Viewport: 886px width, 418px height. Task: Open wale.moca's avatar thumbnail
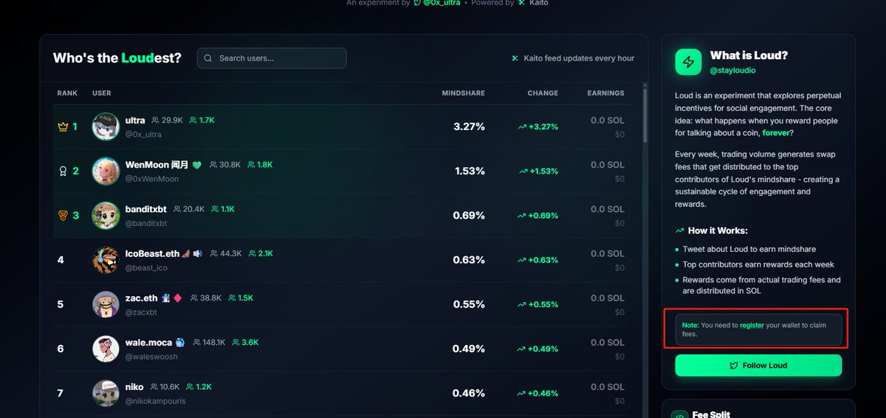pyautogui.click(x=106, y=349)
